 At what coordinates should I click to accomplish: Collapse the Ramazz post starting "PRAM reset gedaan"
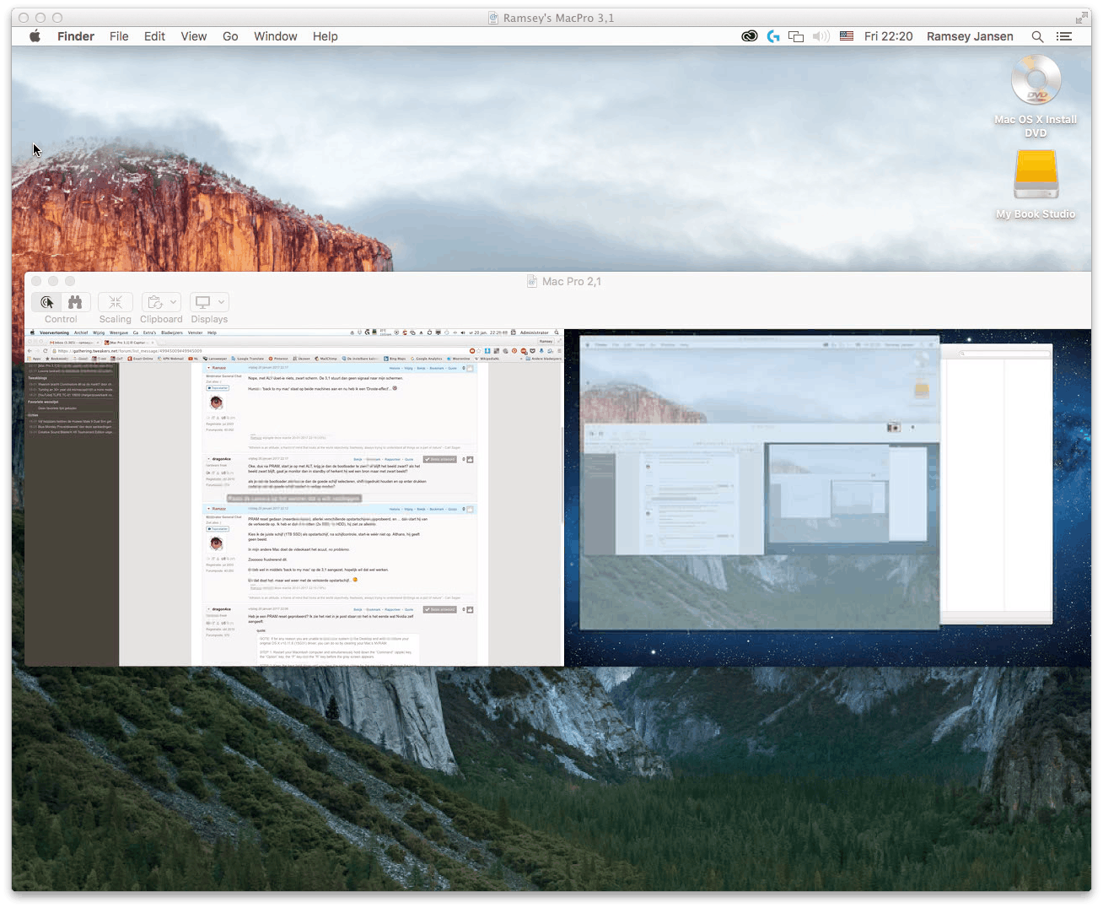click(x=207, y=509)
